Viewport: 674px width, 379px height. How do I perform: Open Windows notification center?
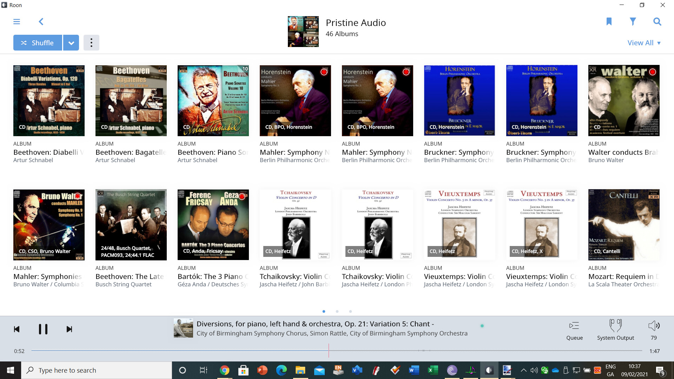click(660, 371)
